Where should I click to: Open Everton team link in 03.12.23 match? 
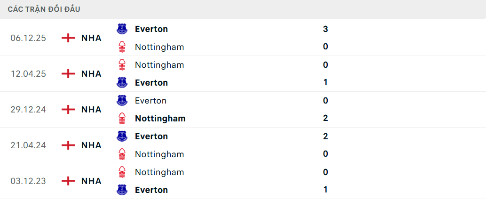click(151, 190)
